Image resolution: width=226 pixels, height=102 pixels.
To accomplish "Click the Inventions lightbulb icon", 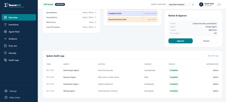I will click(6, 25).
